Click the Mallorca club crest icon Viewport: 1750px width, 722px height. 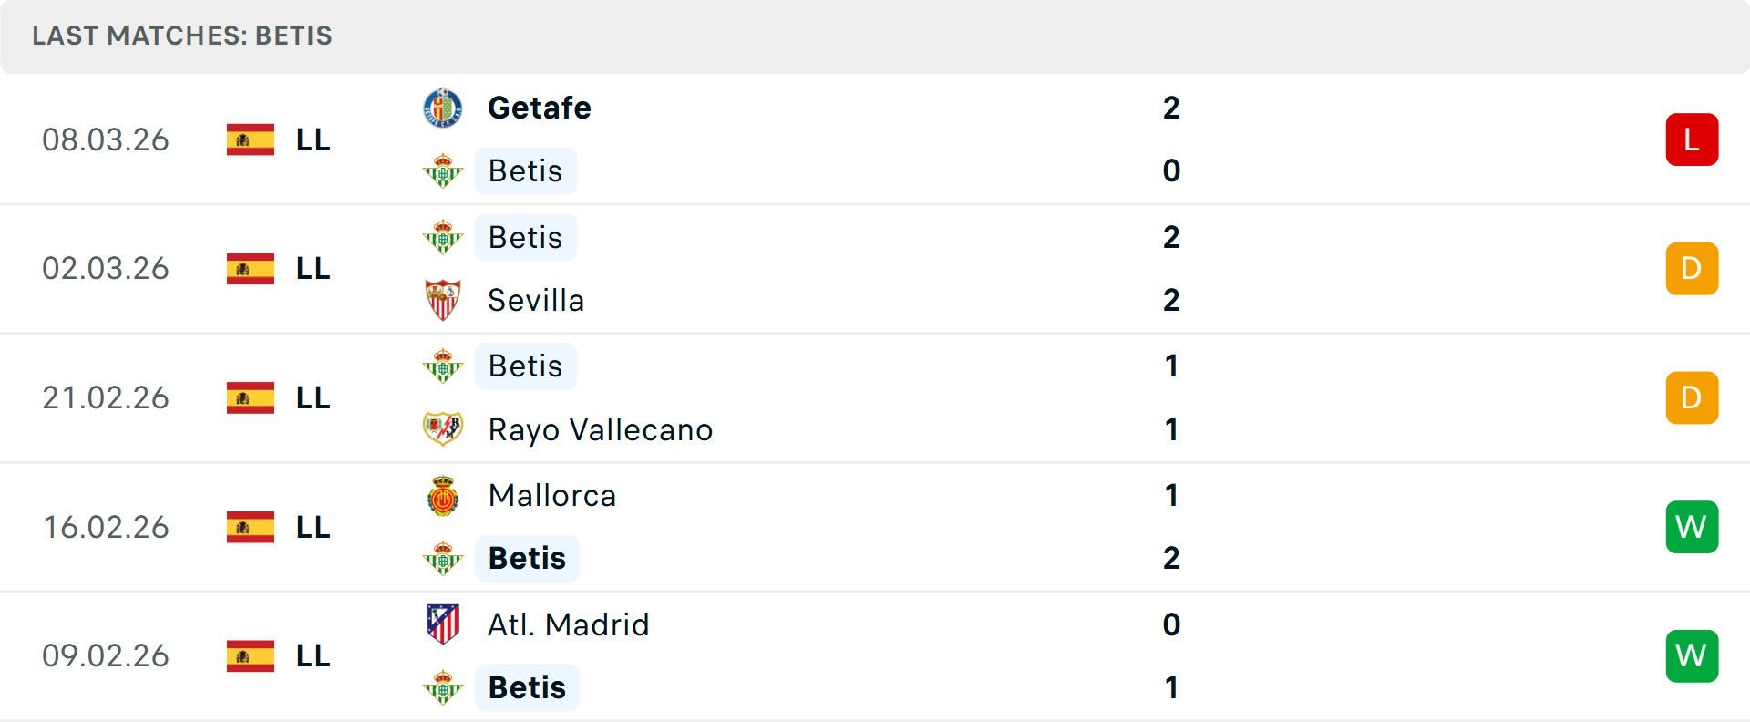tap(443, 496)
